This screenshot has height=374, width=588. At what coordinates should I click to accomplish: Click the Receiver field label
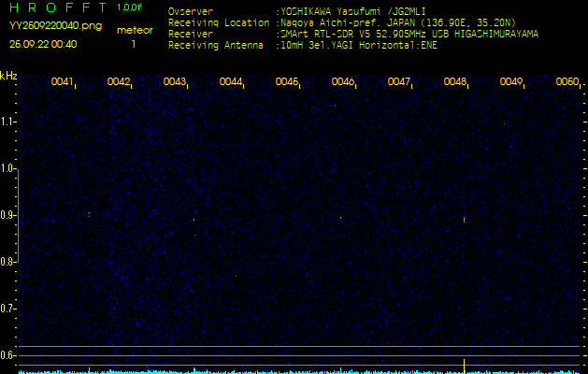coord(191,35)
